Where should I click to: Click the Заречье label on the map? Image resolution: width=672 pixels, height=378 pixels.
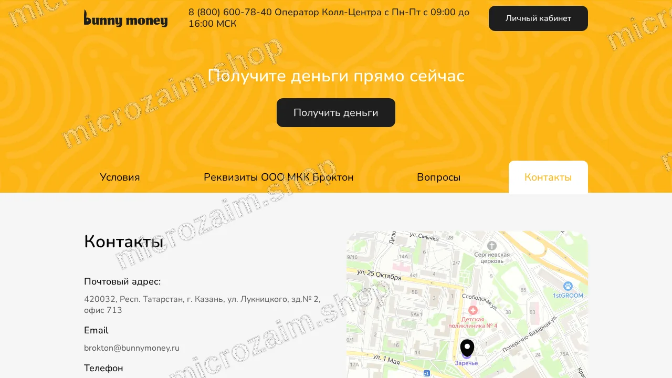[466, 363]
